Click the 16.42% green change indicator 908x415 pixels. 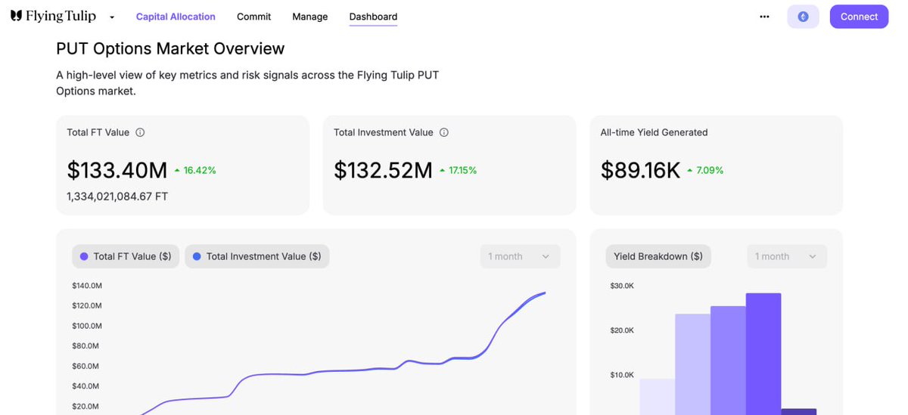tap(195, 170)
